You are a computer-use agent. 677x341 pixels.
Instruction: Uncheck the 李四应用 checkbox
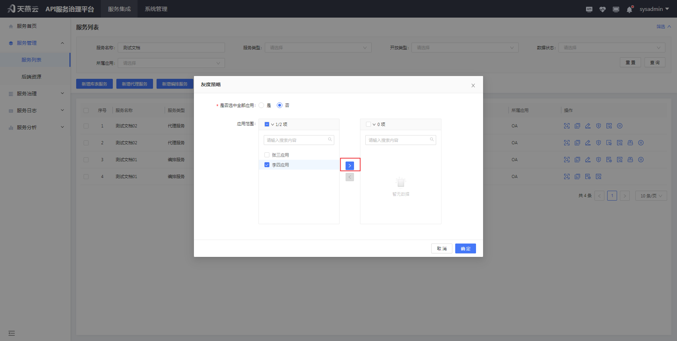click(x=267, y=165)
